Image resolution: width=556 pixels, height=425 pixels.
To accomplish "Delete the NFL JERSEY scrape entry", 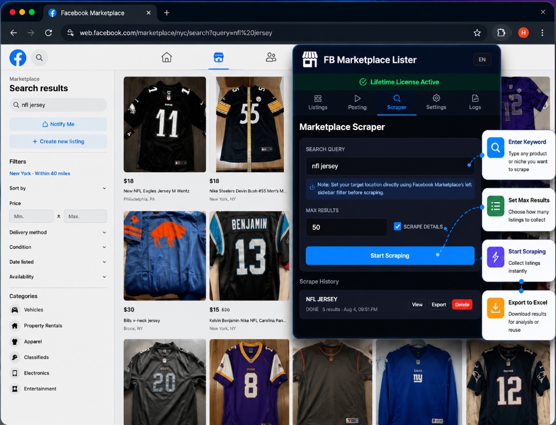I will point(462,305).
